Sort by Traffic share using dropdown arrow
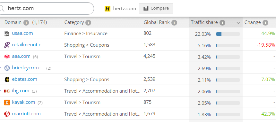 pyautogui.click(x=238, y=23)
